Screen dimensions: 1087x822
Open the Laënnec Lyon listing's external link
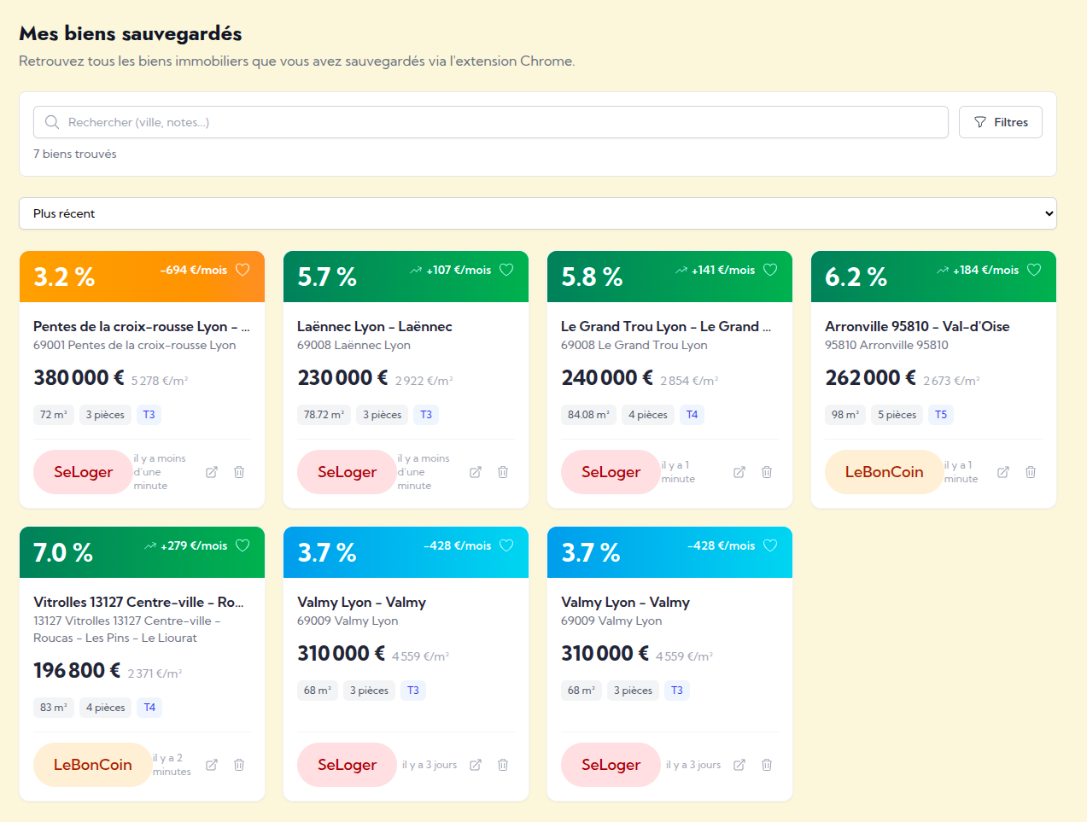coord(476,472)
